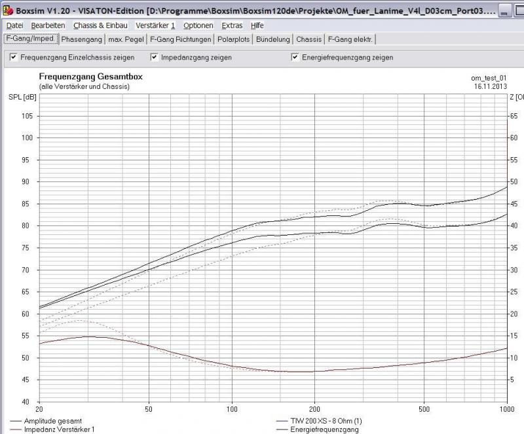Click the Energiefrequenzgang legend entry
This screenshot has width=524, height=434.
point(318,429)
